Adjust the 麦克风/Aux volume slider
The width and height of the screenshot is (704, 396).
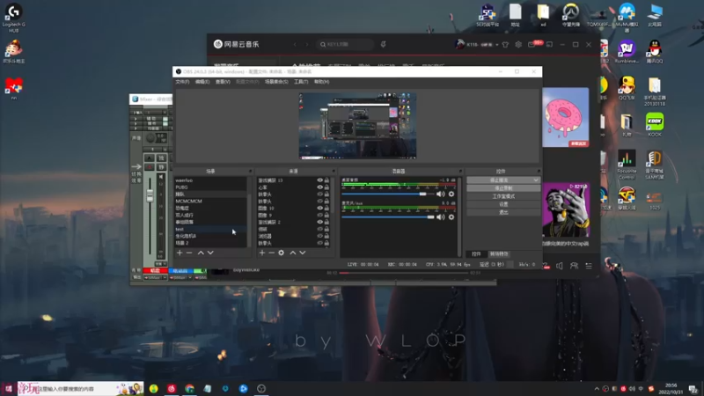[x=387, y=217]
